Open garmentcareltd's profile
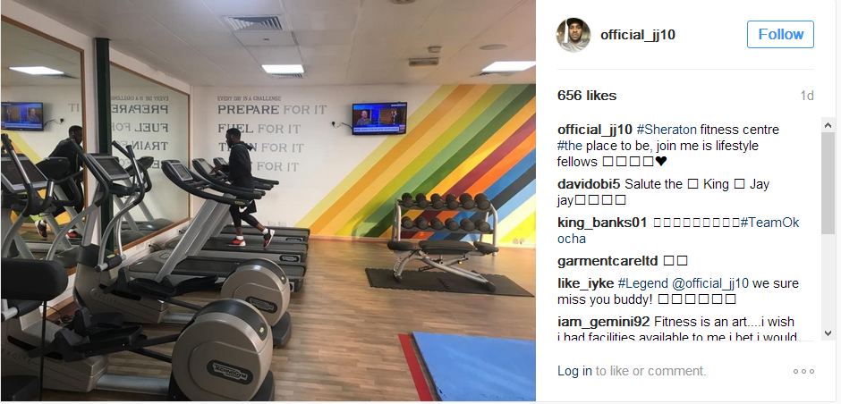The height and width of the screenshot is (404, 841). tap(607, 261)
